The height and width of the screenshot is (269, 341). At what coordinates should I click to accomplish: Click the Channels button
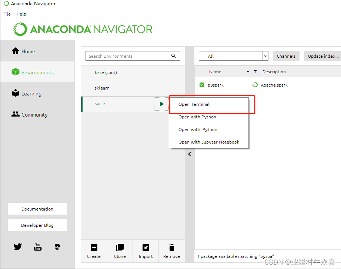pyautogui.click(x=286, y=56)
